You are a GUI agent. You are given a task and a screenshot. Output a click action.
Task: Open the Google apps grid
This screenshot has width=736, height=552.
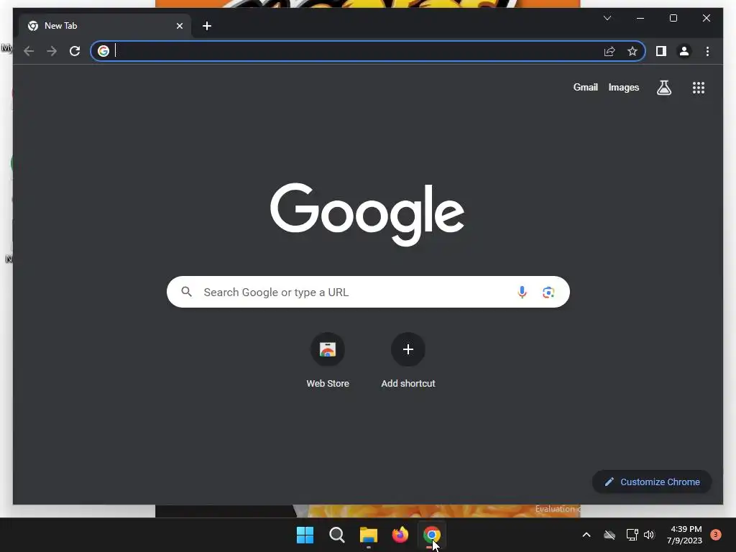pos(699,87)
